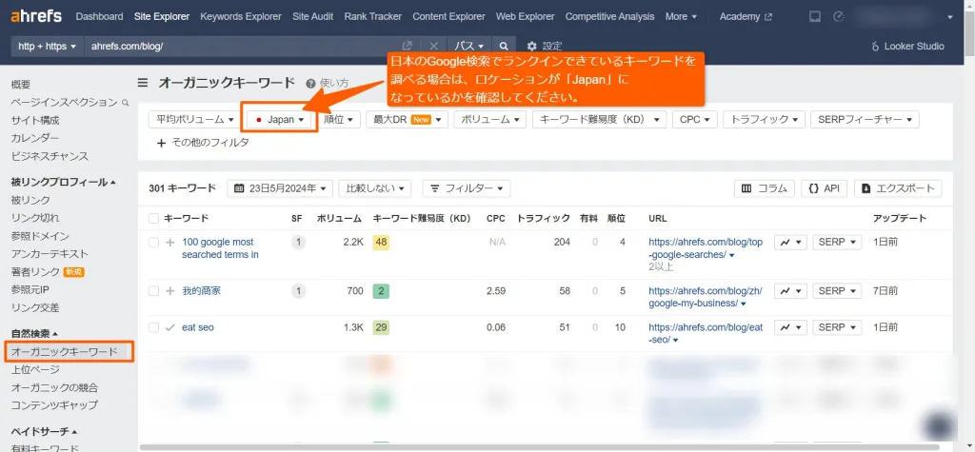Click the monitor icon in the top bar
The image size is (975, 452).
click(815, 17)
